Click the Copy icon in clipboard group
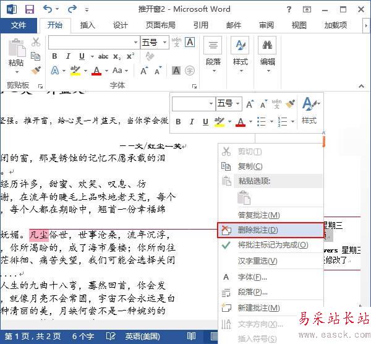 [x=36, y=56]
